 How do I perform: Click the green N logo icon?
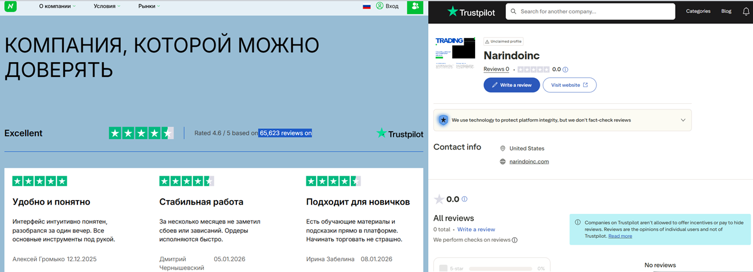click(x=10, y=6)
